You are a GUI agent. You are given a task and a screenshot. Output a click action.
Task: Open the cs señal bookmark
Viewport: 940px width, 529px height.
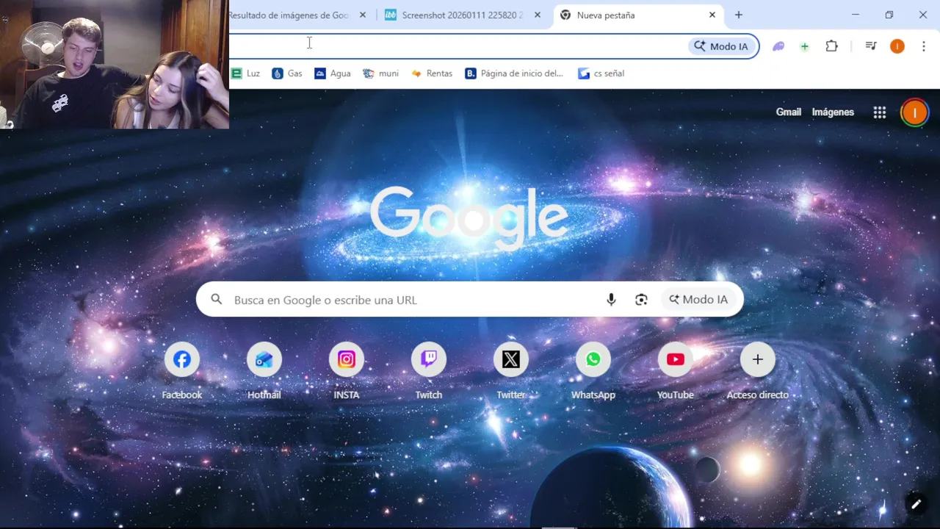(601, 73)
